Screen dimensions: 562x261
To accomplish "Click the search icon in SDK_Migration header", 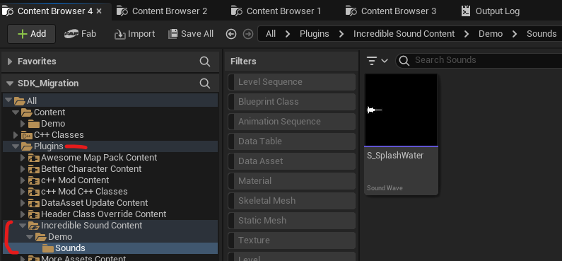I will [x=205, y=83].
